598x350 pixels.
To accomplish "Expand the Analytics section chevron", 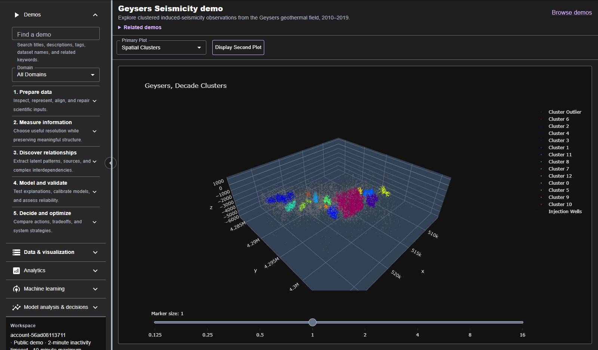I will click(x=95, y=271).
